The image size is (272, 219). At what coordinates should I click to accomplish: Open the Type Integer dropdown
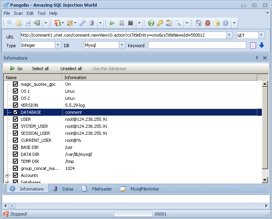coord(58,45)
